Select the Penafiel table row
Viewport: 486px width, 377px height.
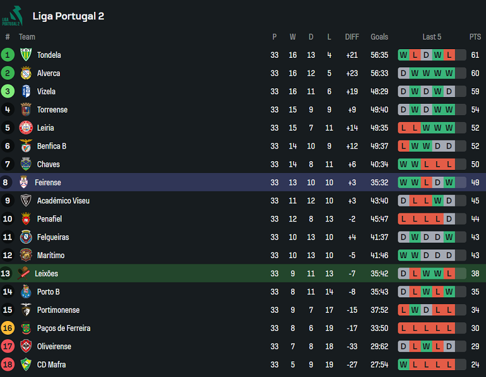pos(243,219)
